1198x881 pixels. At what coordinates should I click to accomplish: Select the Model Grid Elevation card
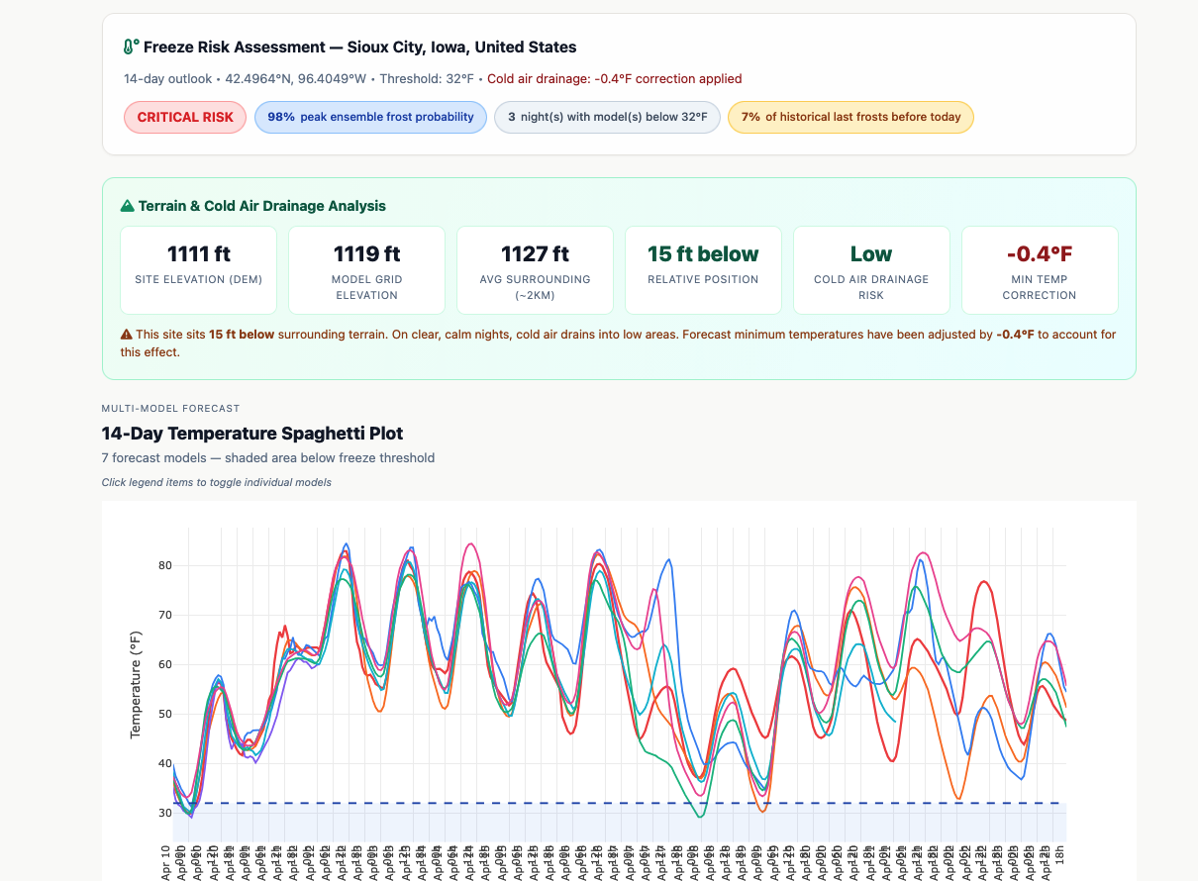point(366,269)
